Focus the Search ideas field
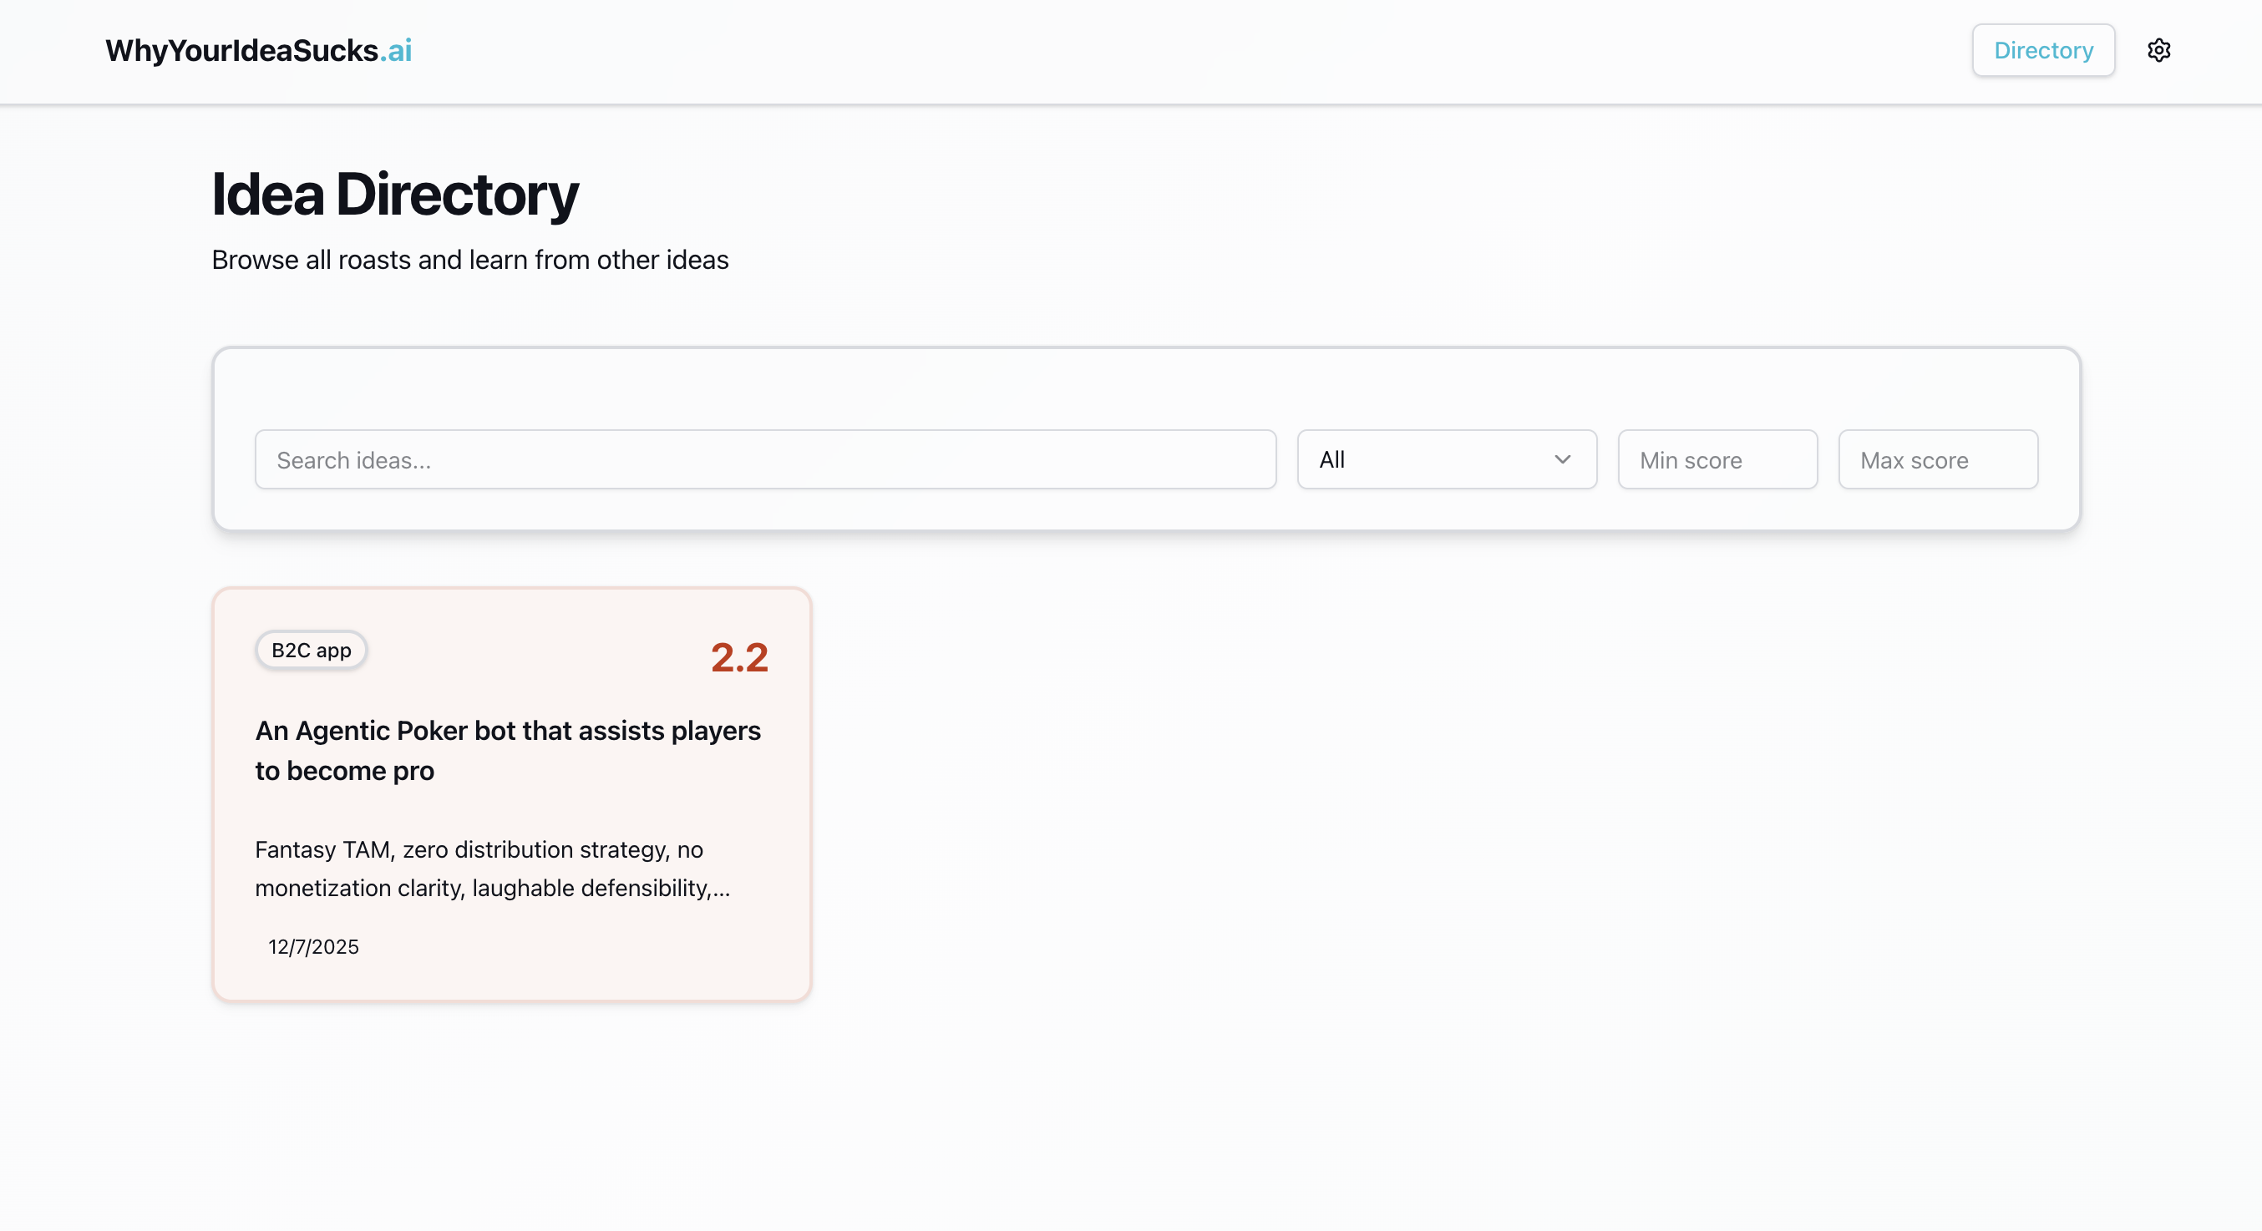This screenshot has width=2262, height=1231. [x=764, y=459]
